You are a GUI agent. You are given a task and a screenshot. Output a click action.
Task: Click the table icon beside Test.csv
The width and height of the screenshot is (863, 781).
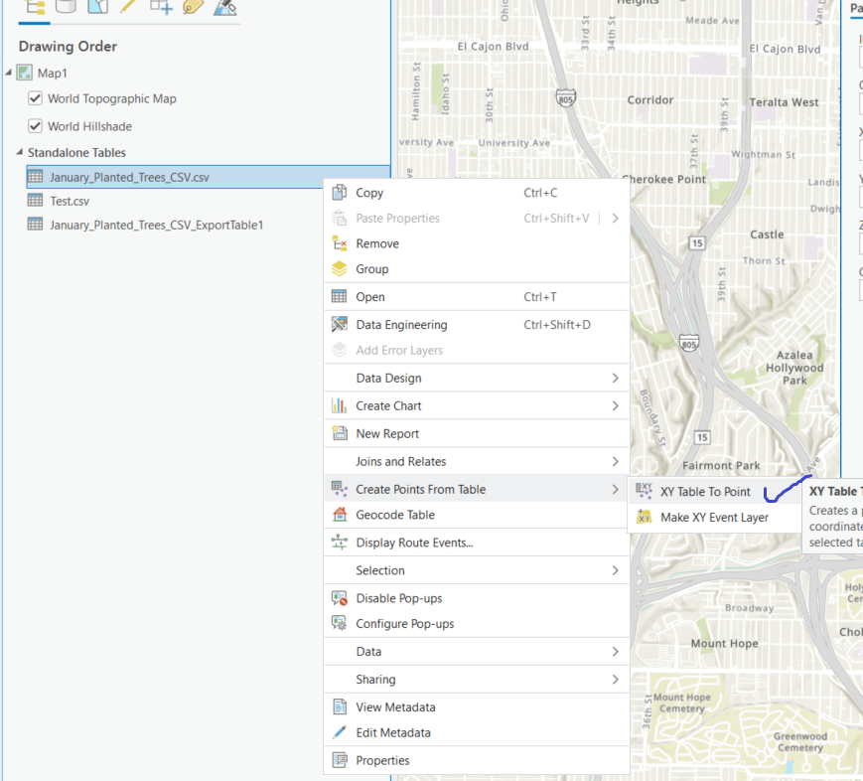35,201
